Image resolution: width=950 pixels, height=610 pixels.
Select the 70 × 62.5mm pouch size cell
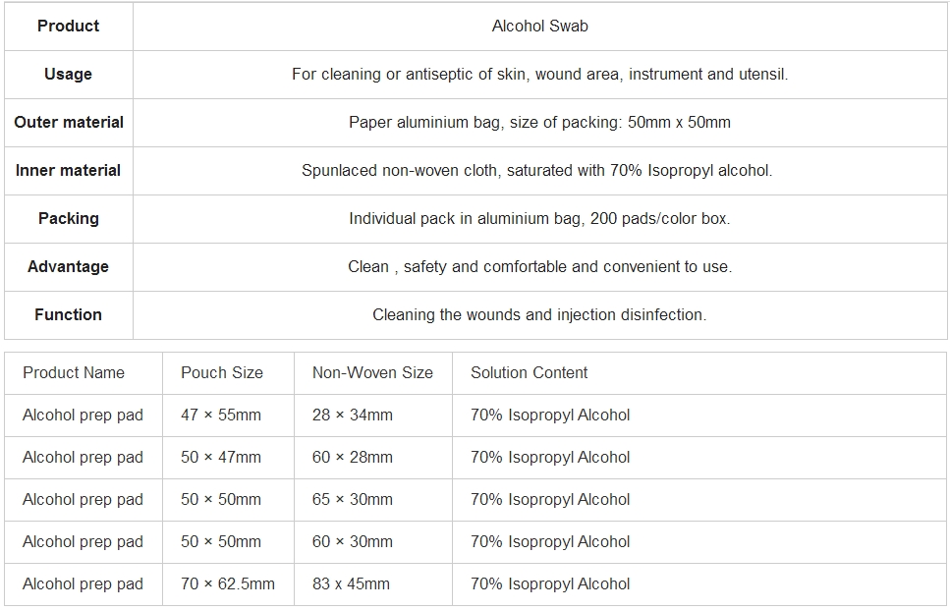228,583
